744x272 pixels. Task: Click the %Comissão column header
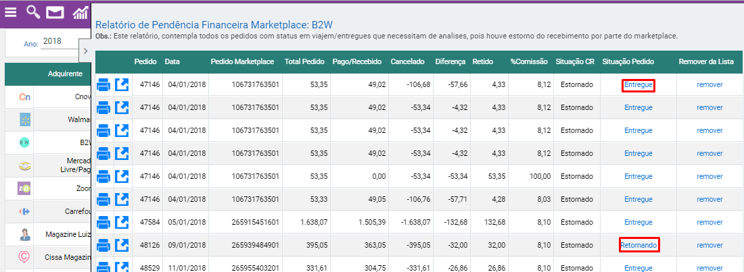[x=529, y=61]
